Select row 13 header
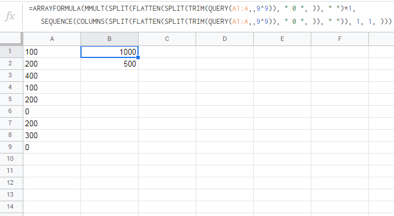394x216 pixels. pos(11,195)
